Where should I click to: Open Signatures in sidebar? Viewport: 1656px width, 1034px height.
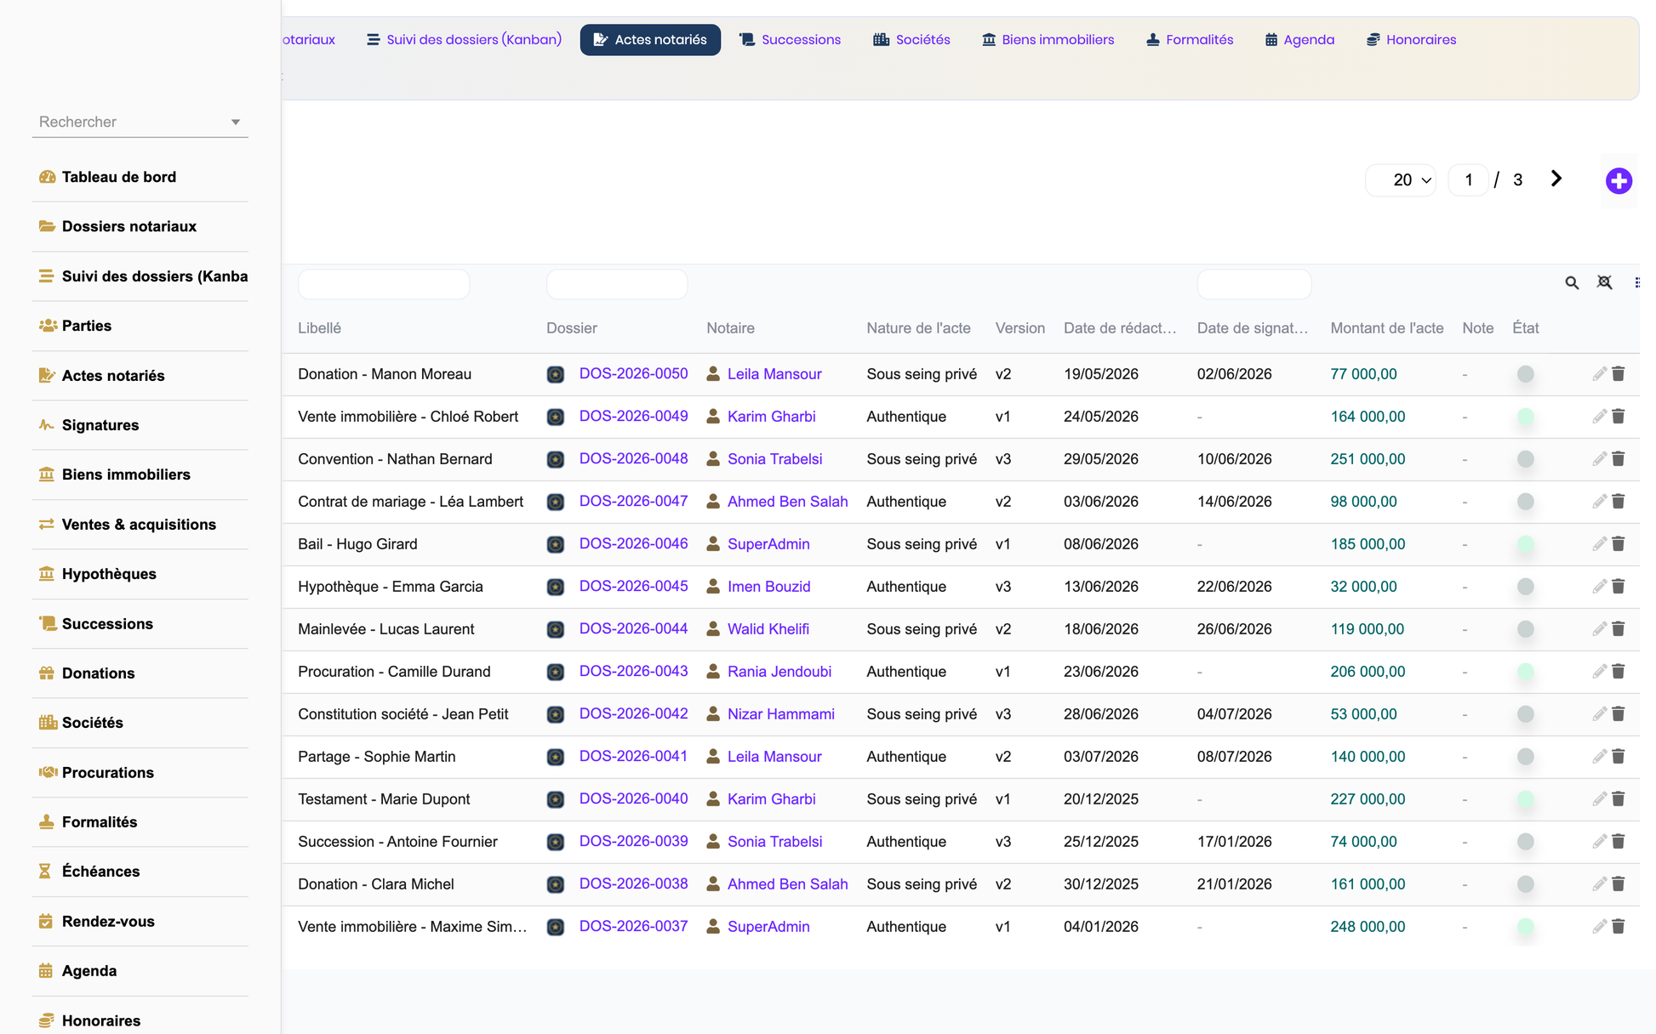[x=140, y=425]
